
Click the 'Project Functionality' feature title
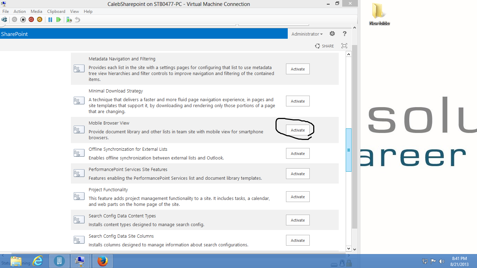108,190
